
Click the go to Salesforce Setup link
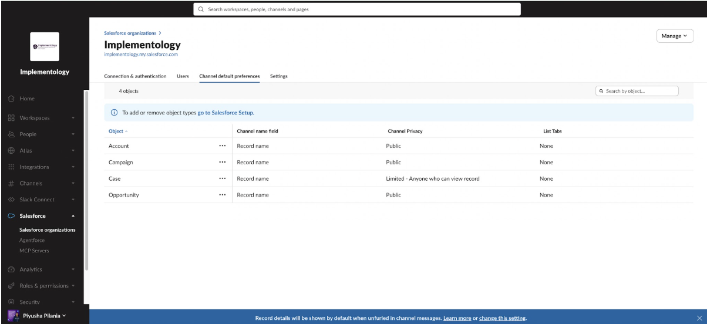(x=225, y=113)
